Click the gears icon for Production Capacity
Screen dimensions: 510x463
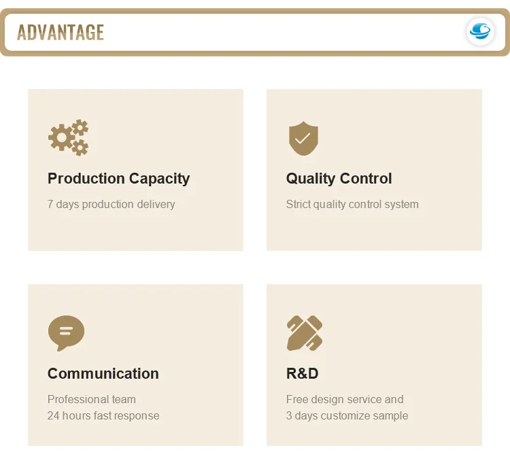[x=68, y=137]
